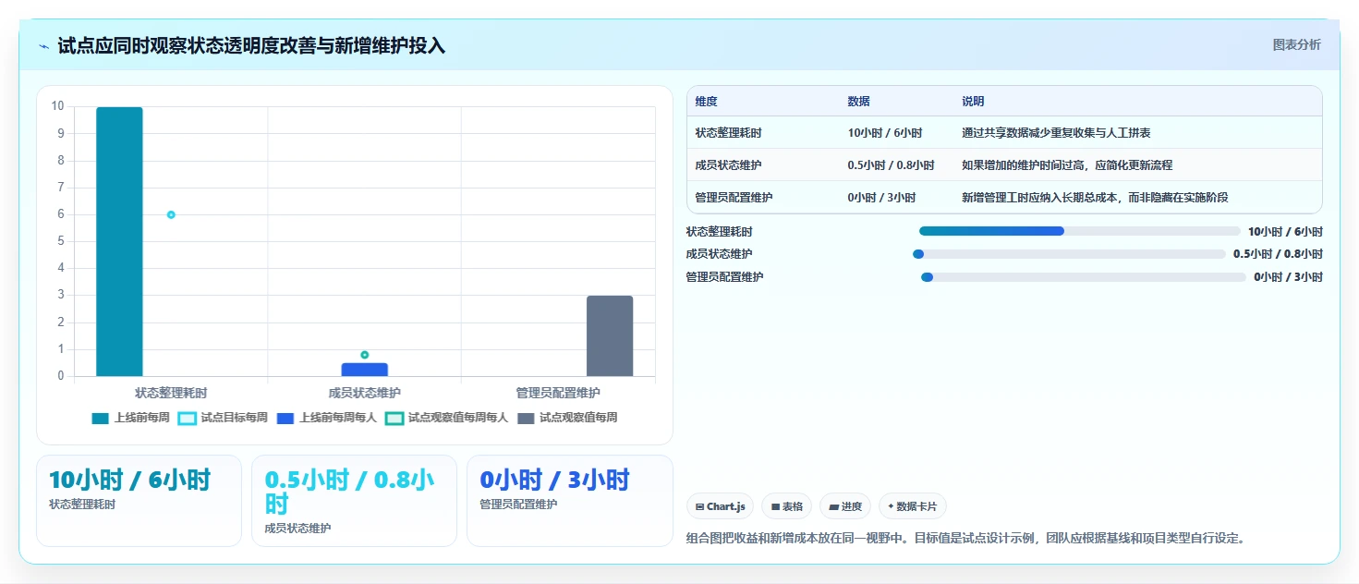The width and height of the screenshot is (1359, 584).
Task: Click x-axis label 管理员配置维护
Action: (558, 393)
